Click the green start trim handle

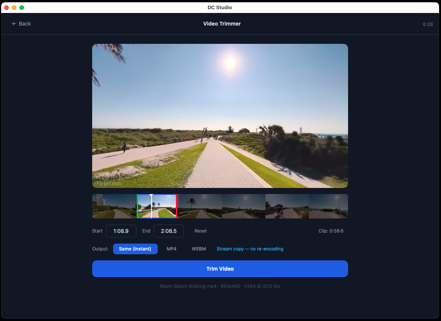pyautogui.click(x=138, y=206)
